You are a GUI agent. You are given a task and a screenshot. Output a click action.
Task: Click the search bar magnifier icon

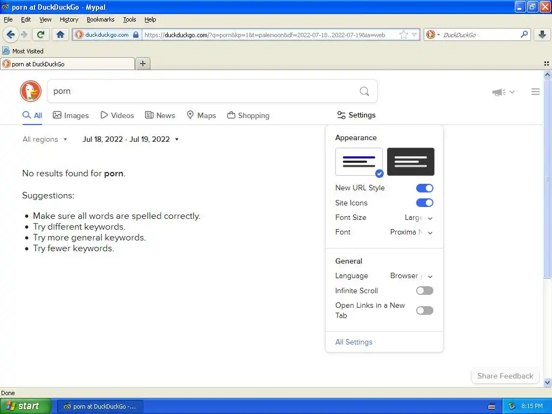pos(524,34)
